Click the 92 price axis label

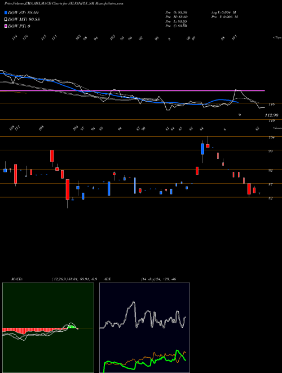(x=271, y=171)
